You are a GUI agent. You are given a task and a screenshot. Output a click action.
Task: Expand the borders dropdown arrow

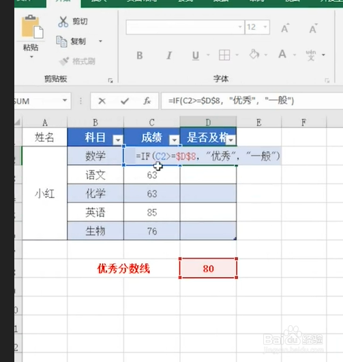pyautogui.click(x=237, y=55)
